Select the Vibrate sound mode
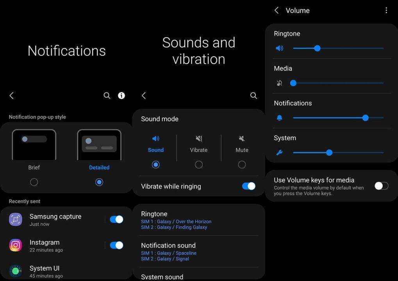398x281 pixels. tap(199, 164)
